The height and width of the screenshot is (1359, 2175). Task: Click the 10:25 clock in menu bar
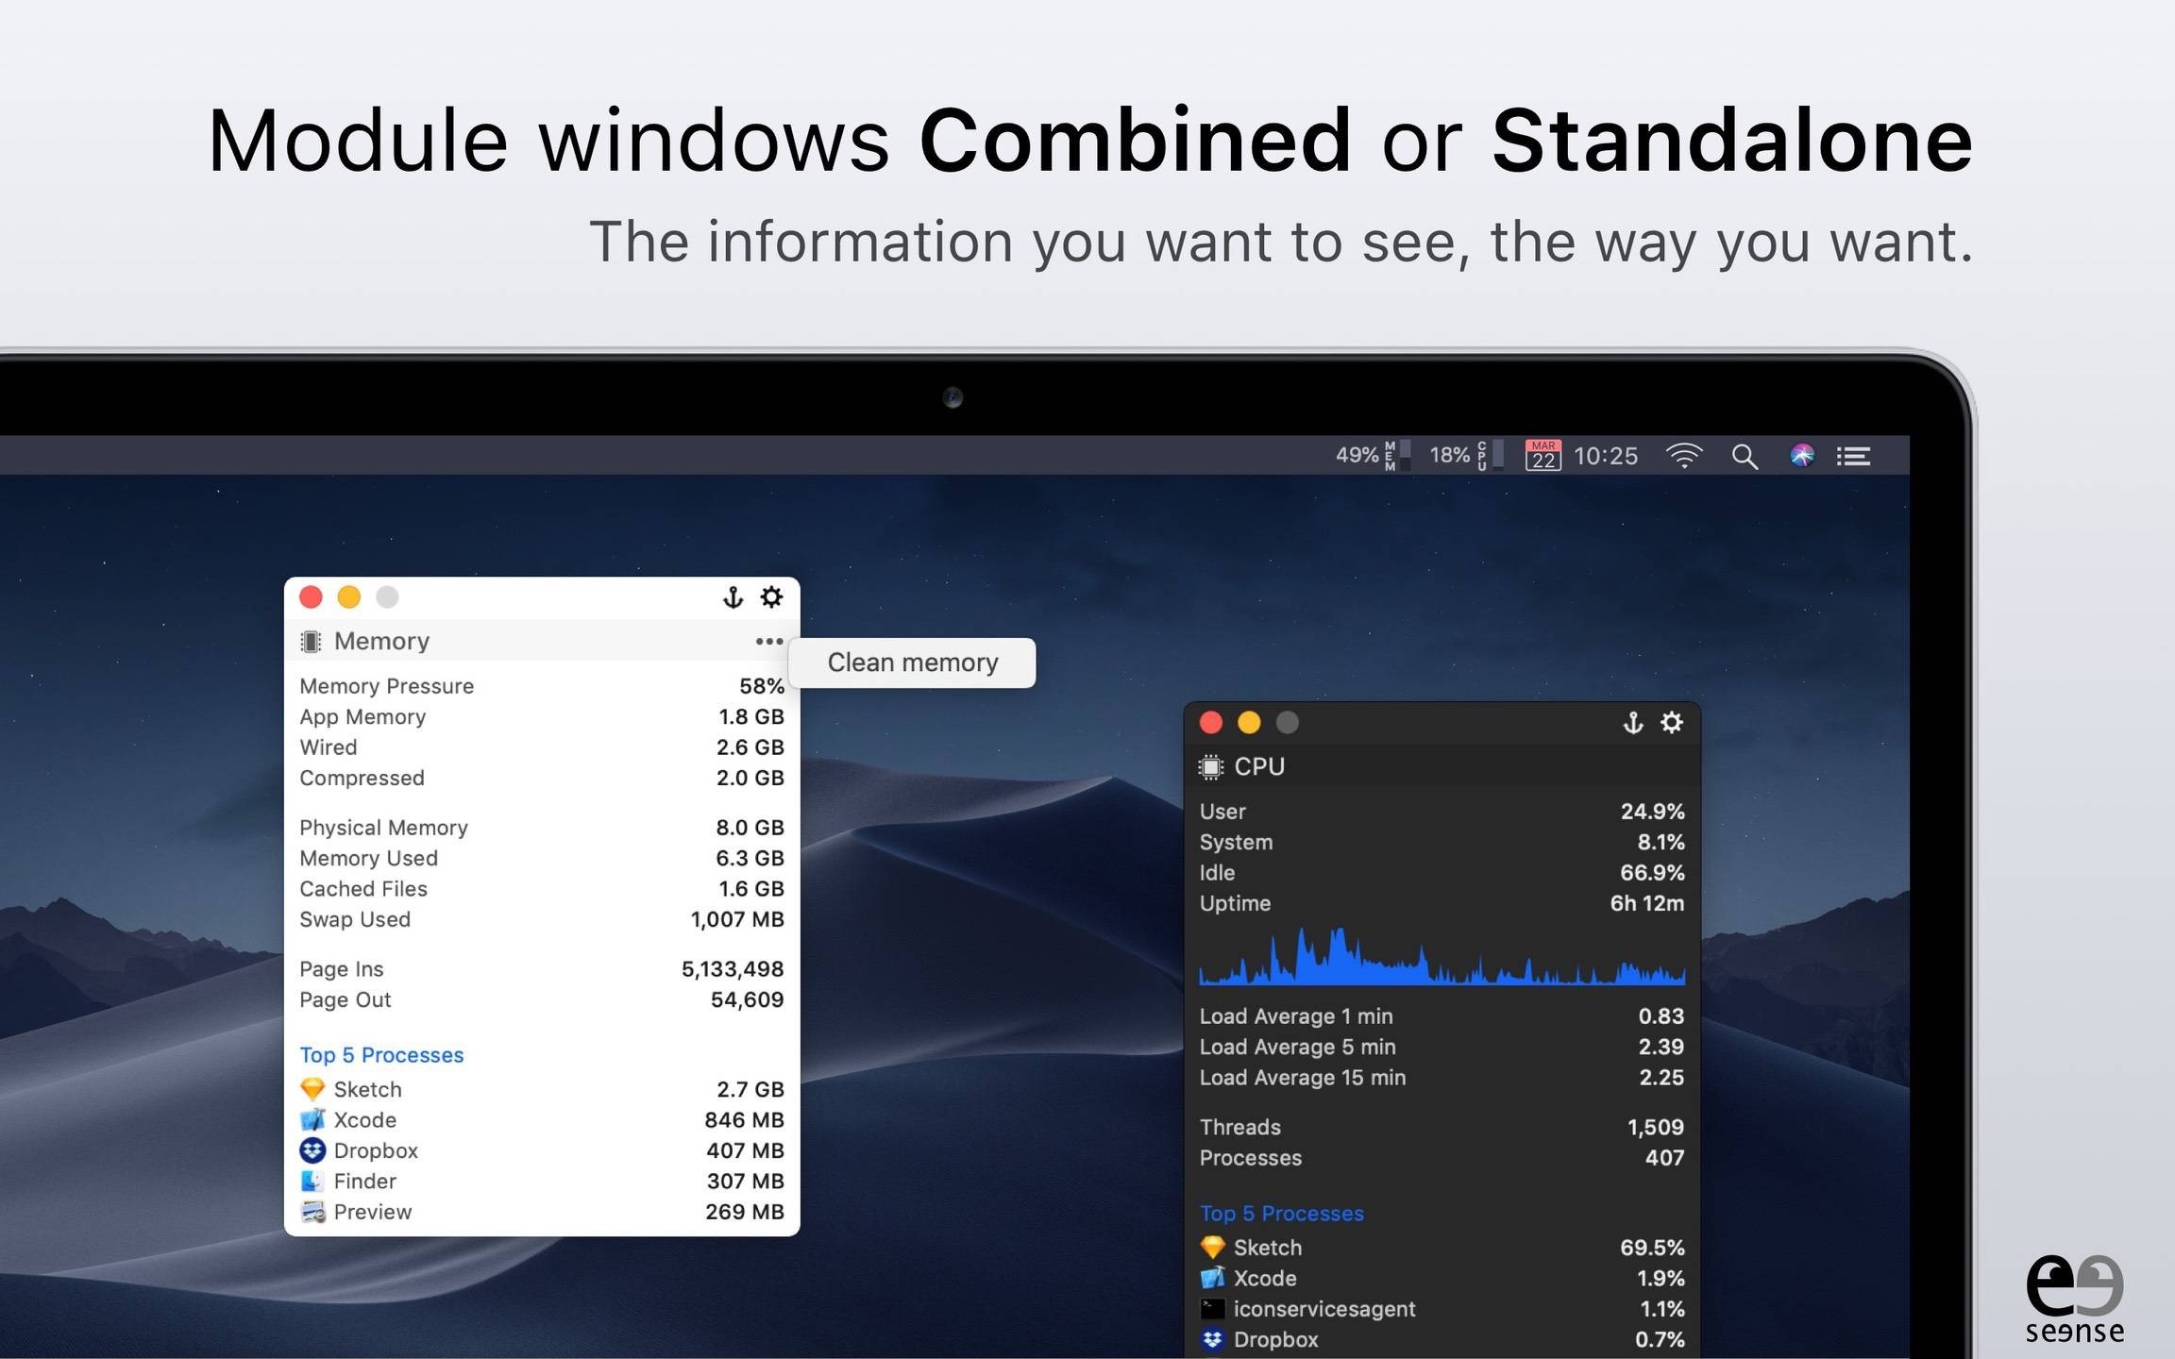tap(1605, 457)
